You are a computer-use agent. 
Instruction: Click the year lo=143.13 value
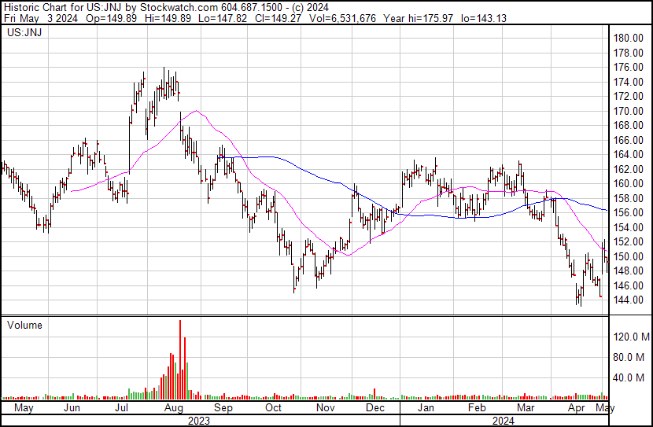(484, 18)
